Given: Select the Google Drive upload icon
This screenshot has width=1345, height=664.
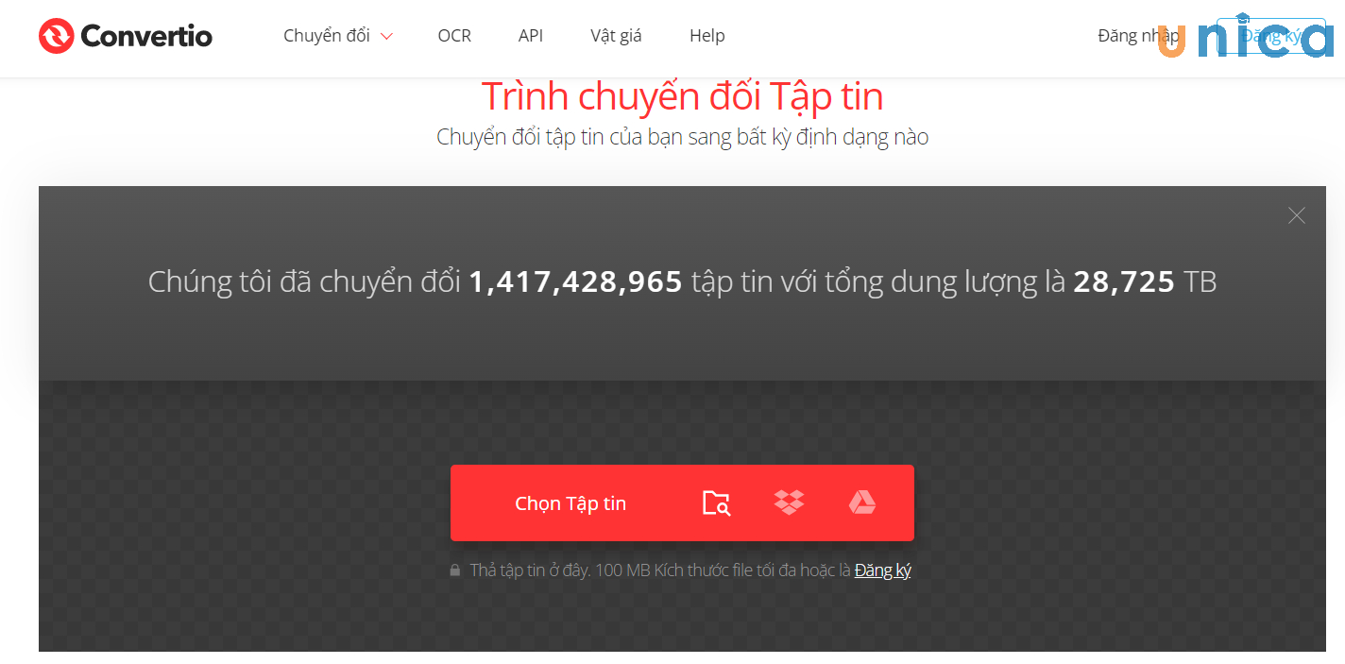Looking at the screenshot, I should (860, 502).
